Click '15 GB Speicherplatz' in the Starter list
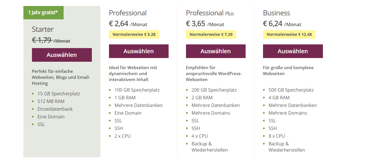Screen dimensions: 366x165 [58, 94]
